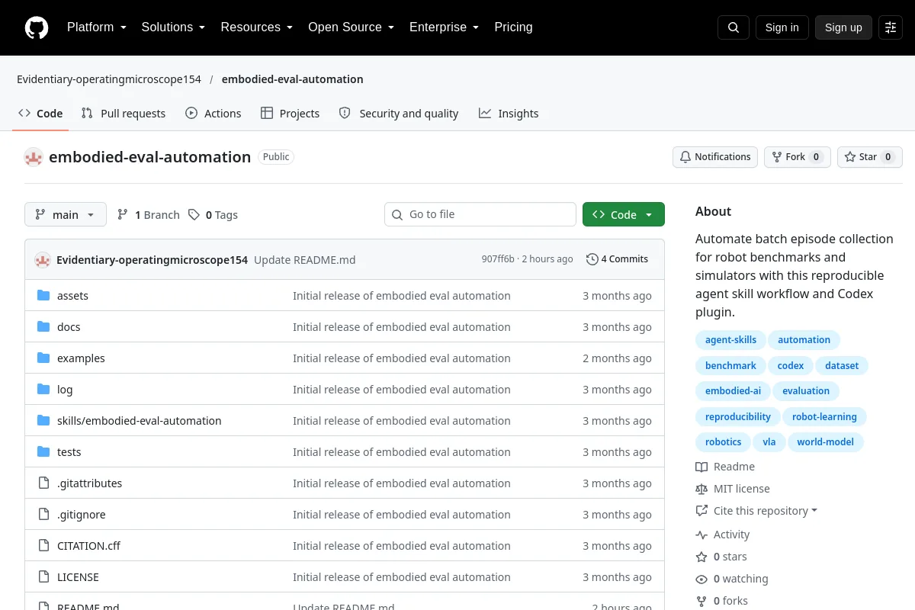Image resolution: width=915 pixels, height=610 pixels.
Task: Click the CITATION.cff file icon
Action: pos(43,546)
